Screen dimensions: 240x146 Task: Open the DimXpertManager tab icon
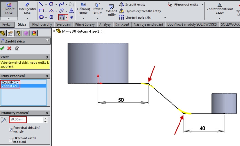pyautogui.click(x=26, y=33)
